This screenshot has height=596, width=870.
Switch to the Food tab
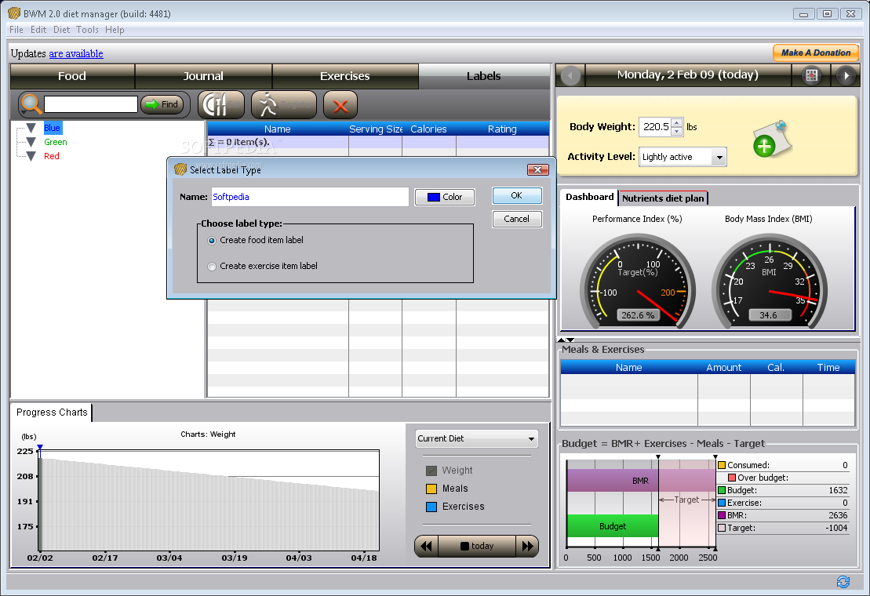pyautogui.click(x=72, y=76)
